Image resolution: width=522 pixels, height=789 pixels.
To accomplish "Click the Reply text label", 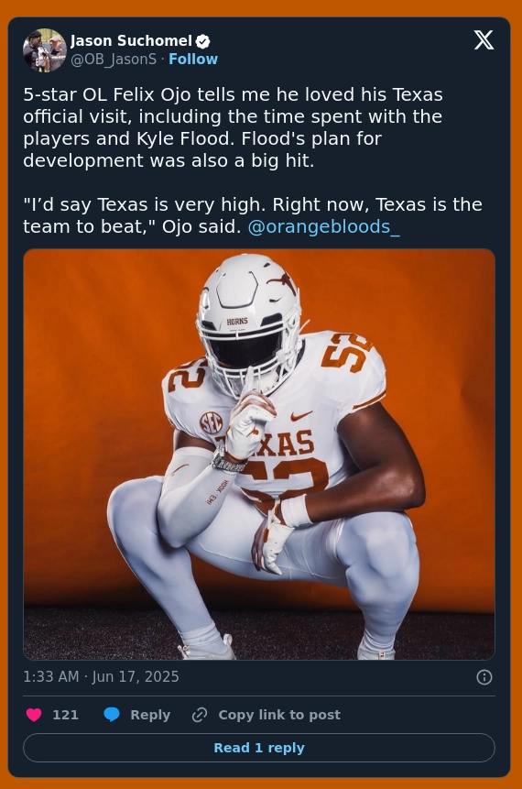I will [x=150, y=715].
